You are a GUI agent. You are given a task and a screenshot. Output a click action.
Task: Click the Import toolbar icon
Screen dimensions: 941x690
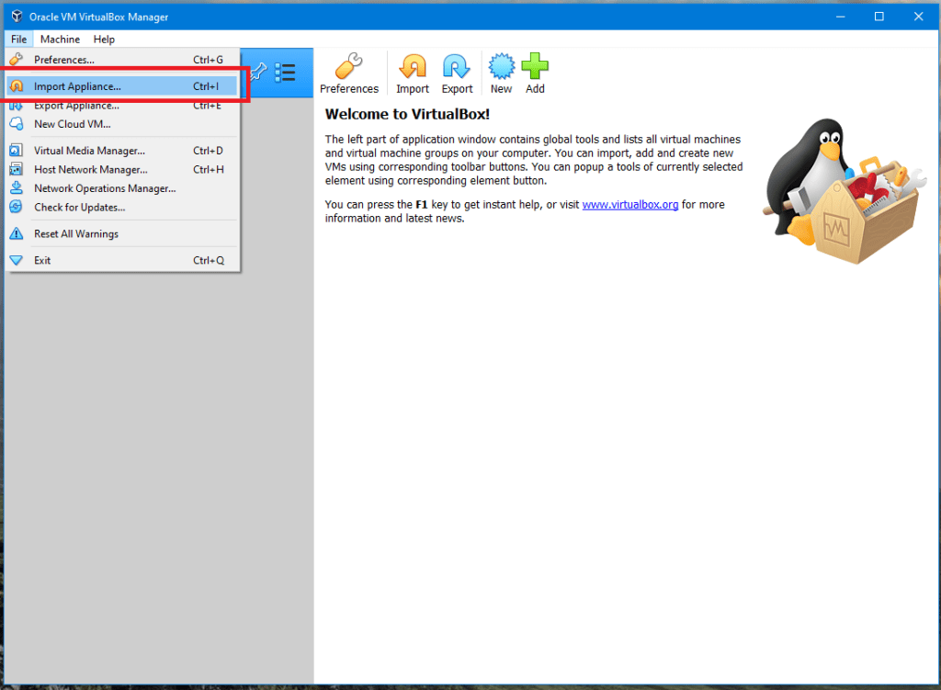413,68
